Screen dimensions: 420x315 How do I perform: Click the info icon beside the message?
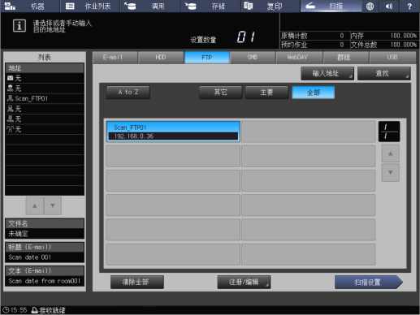(19, 26)
